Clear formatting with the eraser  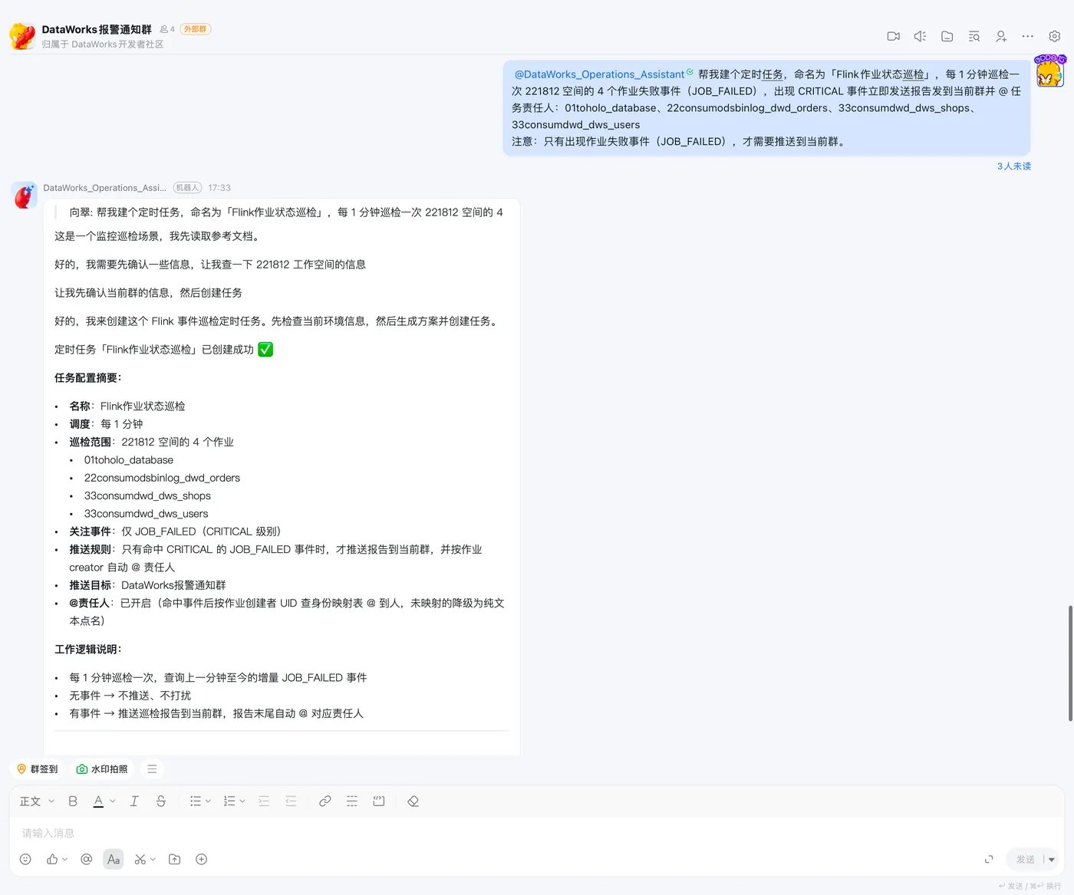413,801
